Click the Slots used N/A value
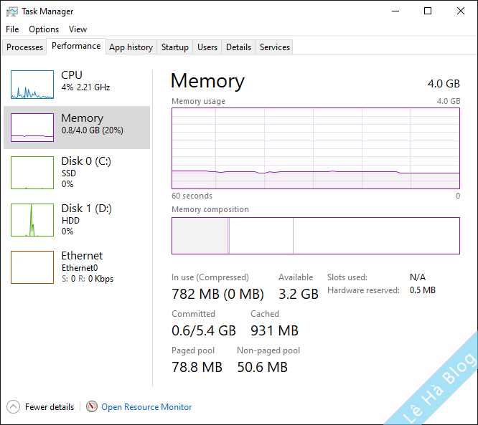Image resolution: width=478 pixels, height=425 pixels. 418,277
